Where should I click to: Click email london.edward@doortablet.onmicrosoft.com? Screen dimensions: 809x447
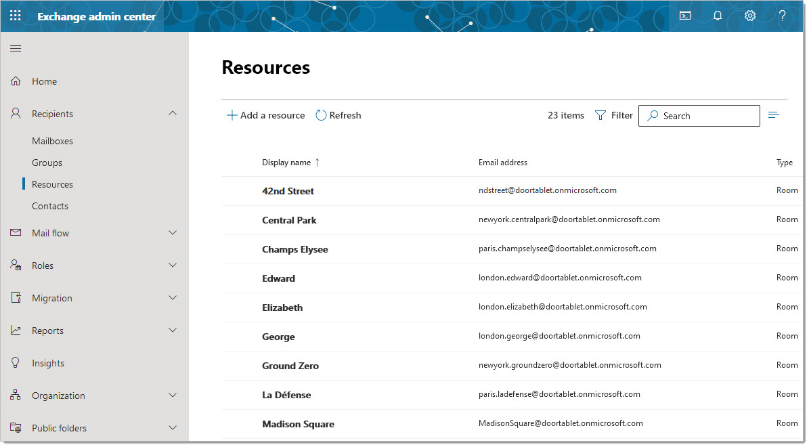coord(561,278)
